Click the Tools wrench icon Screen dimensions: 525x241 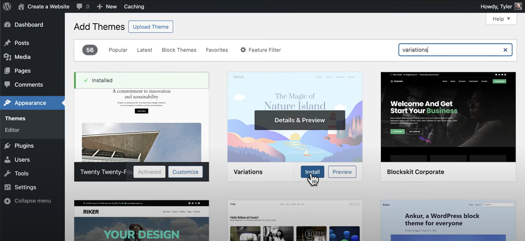click(7, 173)
